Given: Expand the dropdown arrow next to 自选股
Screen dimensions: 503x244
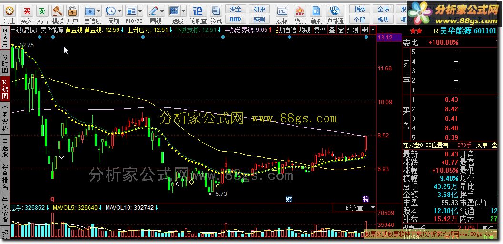Looking at the screenshot, I should pyautogui.click(x=98, y=11).
